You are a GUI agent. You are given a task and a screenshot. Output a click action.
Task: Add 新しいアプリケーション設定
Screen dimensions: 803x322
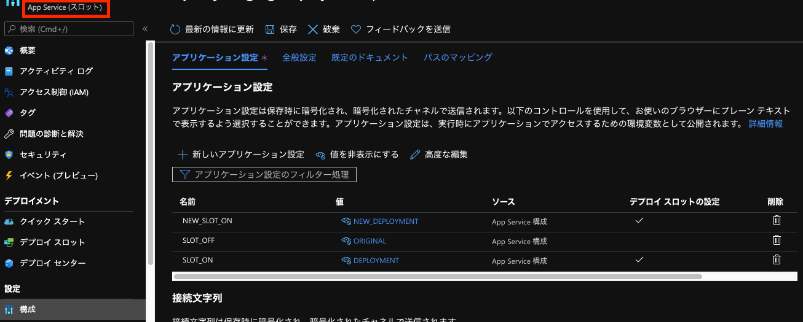[241, 155]
